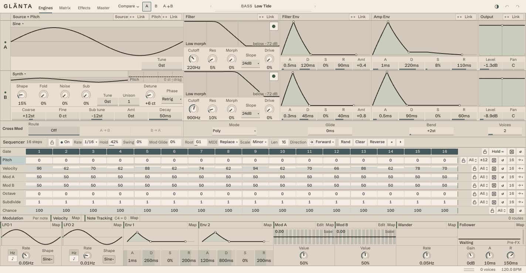Select the Engines tab
The height and width of the screenshot is (273, 526).
click(x=45, y=8)
